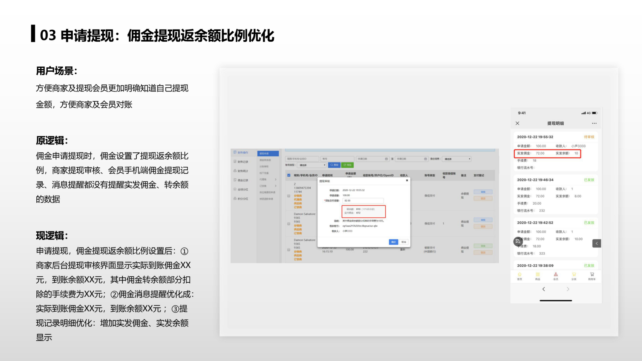Close the 提现审核 dialog with its X
Viewport: 642px width, 361px height.
point(407,180)
